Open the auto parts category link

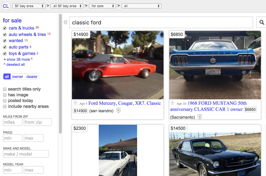click(x=19, y=47)
